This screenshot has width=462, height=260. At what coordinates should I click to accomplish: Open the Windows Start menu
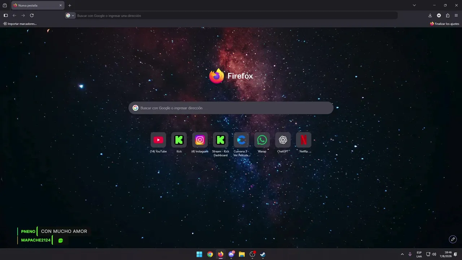[x=199, y=254]
